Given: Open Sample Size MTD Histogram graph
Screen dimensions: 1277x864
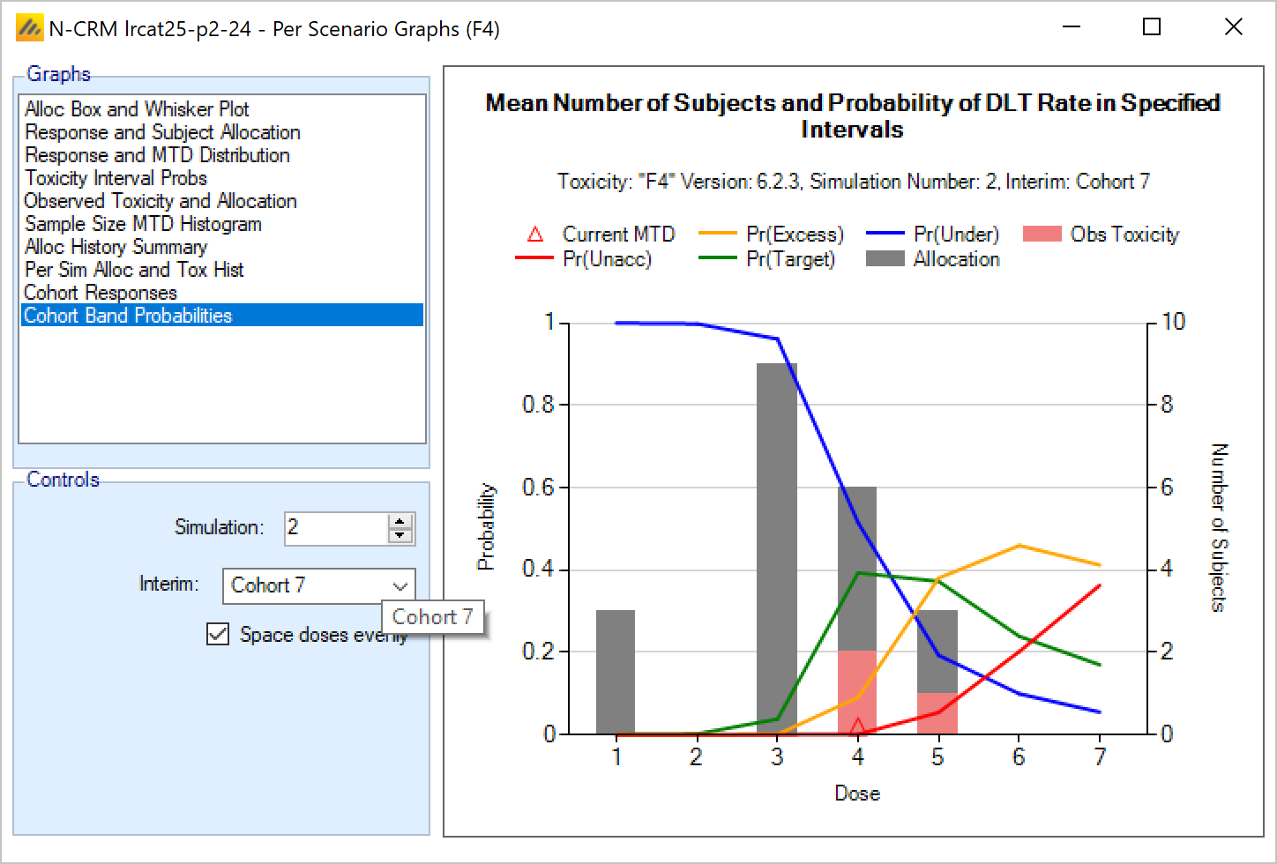Looking at the screenshot, I should [x=143, y=224].
